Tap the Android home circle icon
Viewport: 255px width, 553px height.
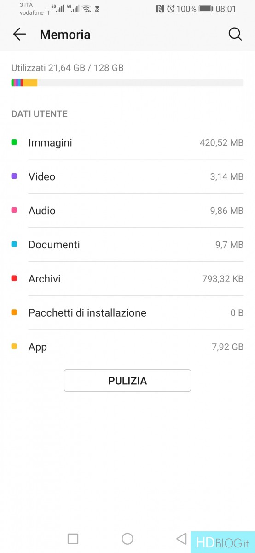127,539
